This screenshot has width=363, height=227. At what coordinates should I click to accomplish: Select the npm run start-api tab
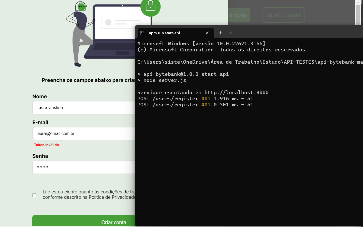176,33
